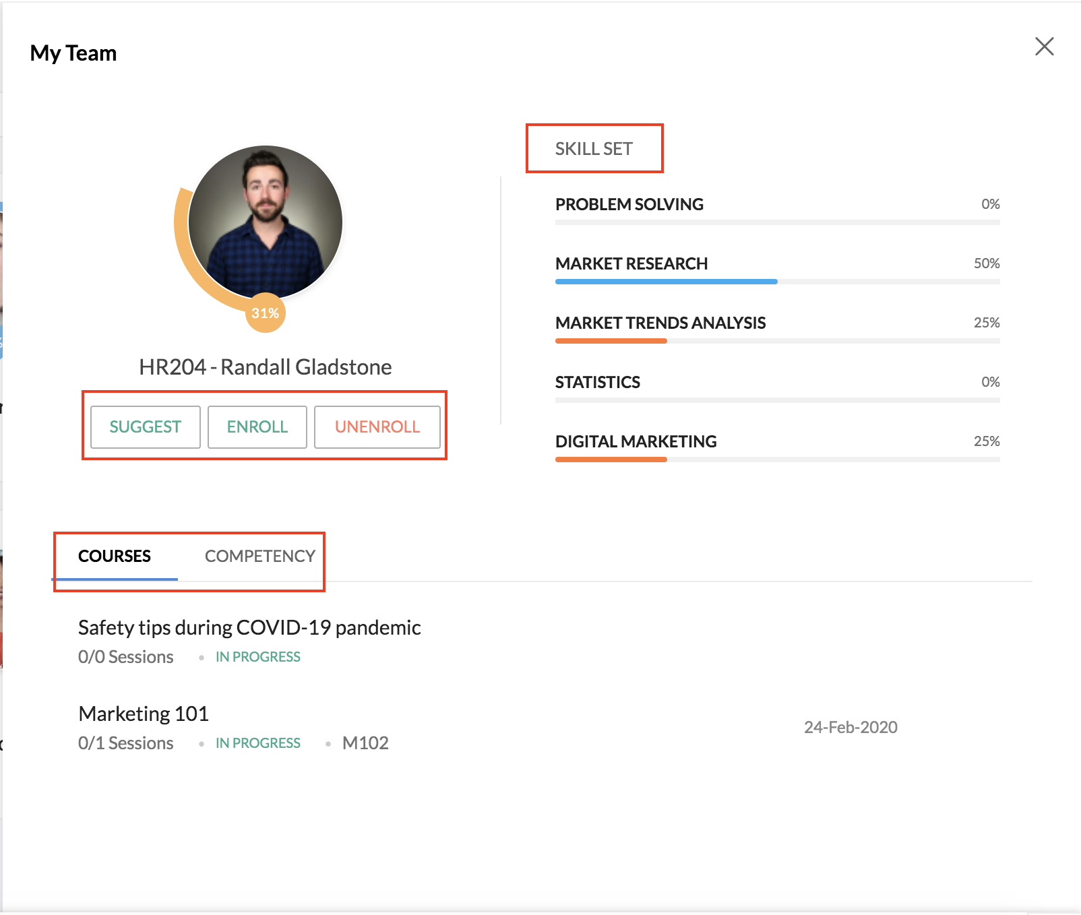Click the 24-Feb-2020 date
1081x915 pixels.
(851, 727)
